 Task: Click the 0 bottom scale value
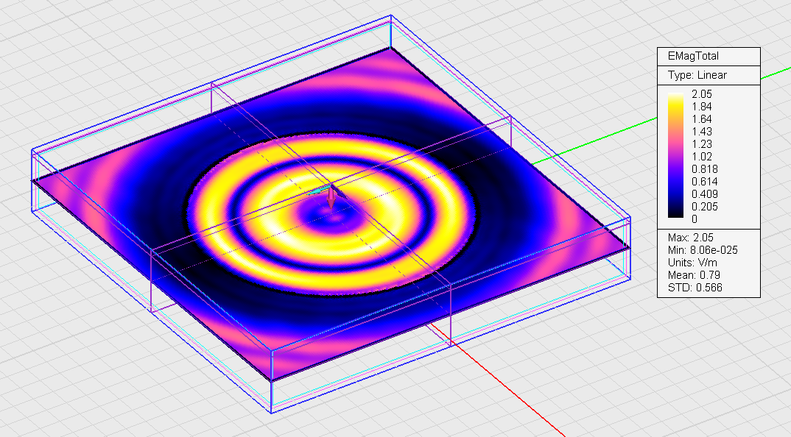pyautogui.click(x=695, y=218)
